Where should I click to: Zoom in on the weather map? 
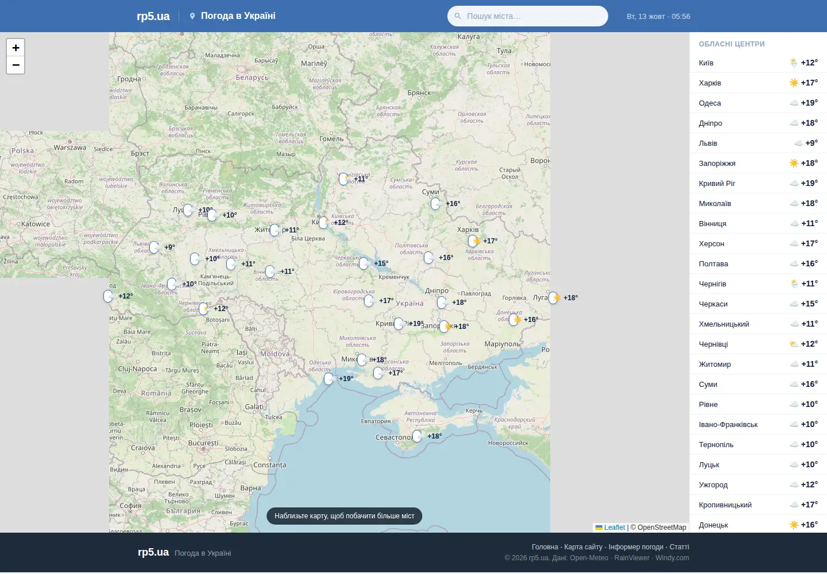click(x=16, y=48)
